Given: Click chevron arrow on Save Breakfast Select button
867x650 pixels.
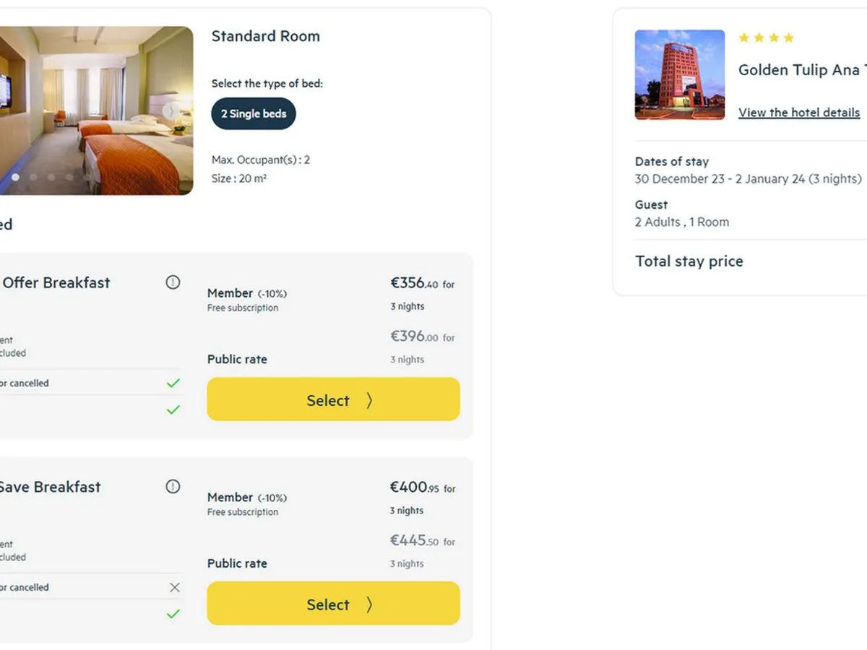Looking at the screenshot, I should pos(369,604).
